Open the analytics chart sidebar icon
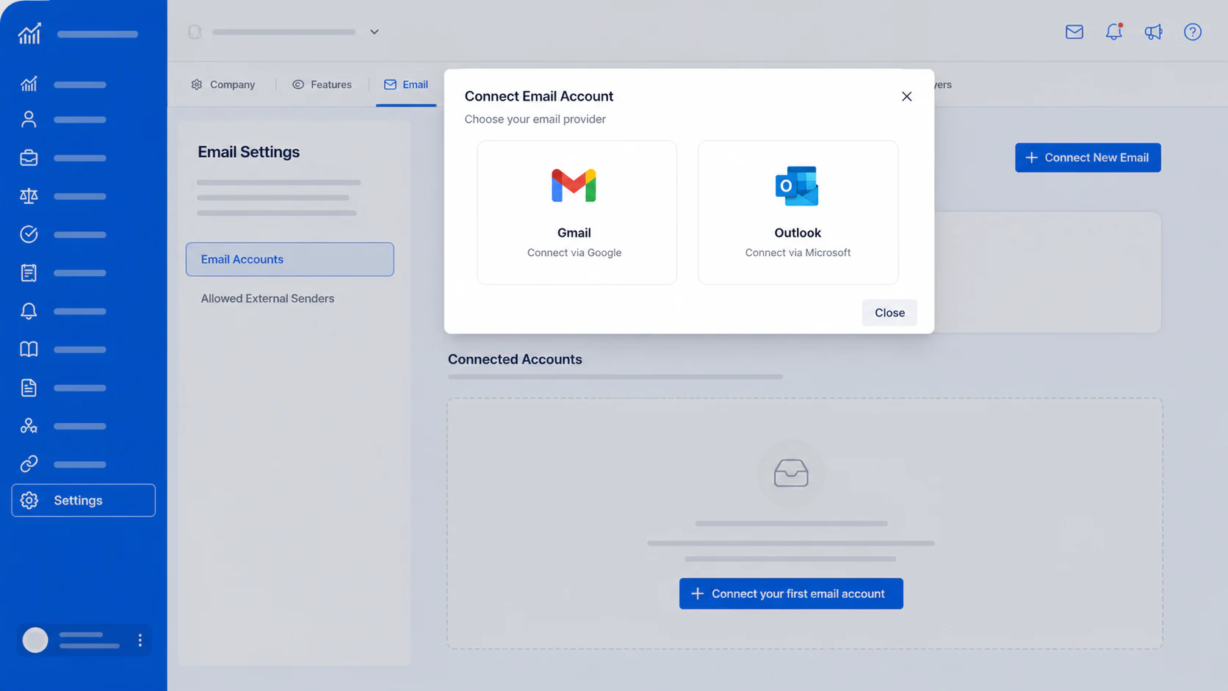Viewport: 1228px width, 691px height. [x=29, y=84]
